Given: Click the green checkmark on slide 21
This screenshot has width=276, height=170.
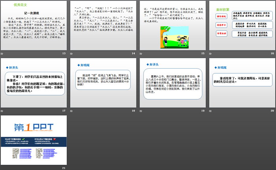Looking at the screenshot, I should (x=24, y=139).
